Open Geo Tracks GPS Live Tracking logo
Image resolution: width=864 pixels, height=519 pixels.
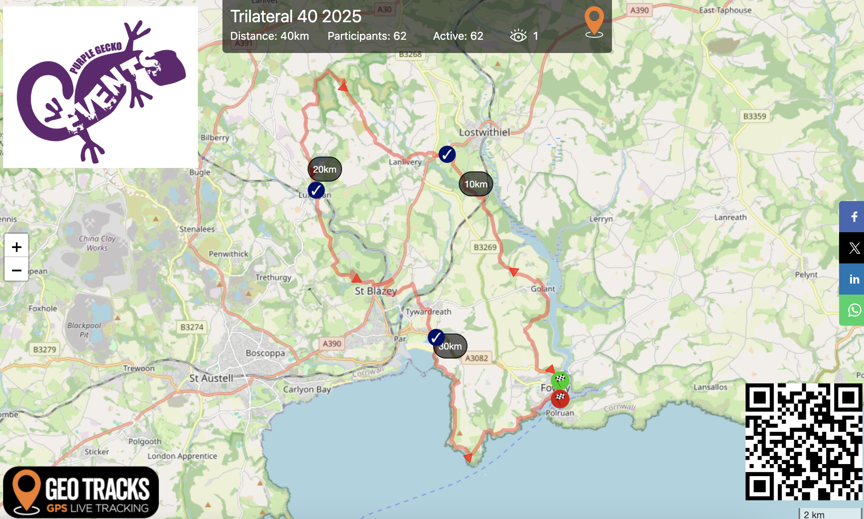81,493
